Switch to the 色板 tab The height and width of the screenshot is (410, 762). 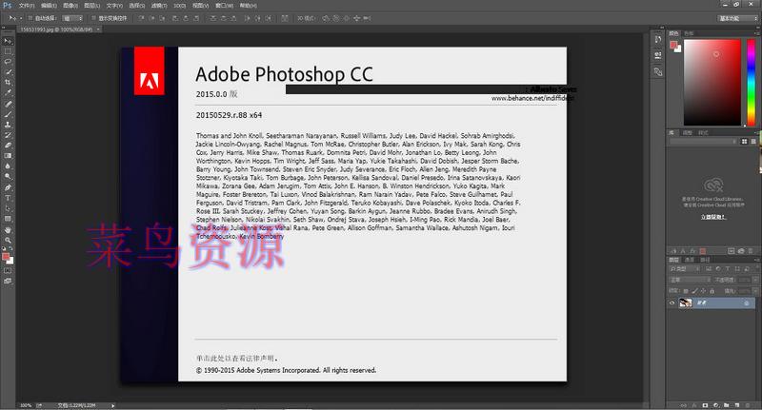click(x=689, y=33)
